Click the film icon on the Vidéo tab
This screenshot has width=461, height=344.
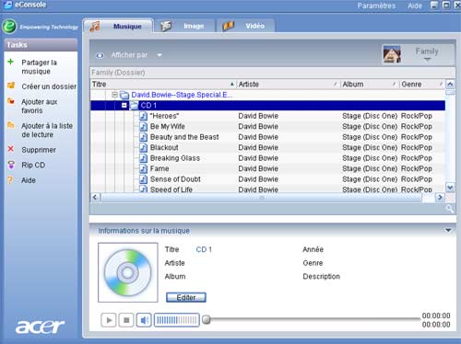(229, 26)
